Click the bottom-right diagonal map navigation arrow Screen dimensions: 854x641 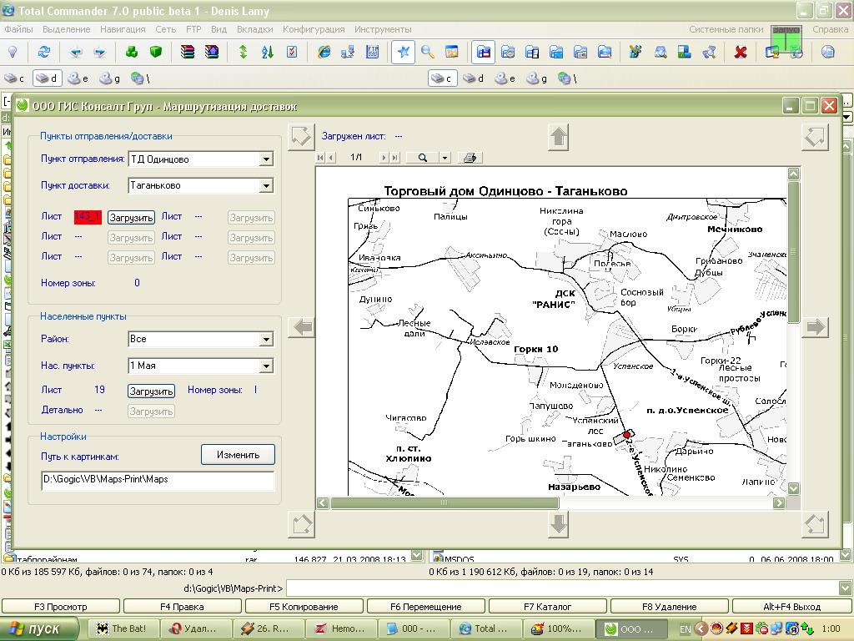815,524
